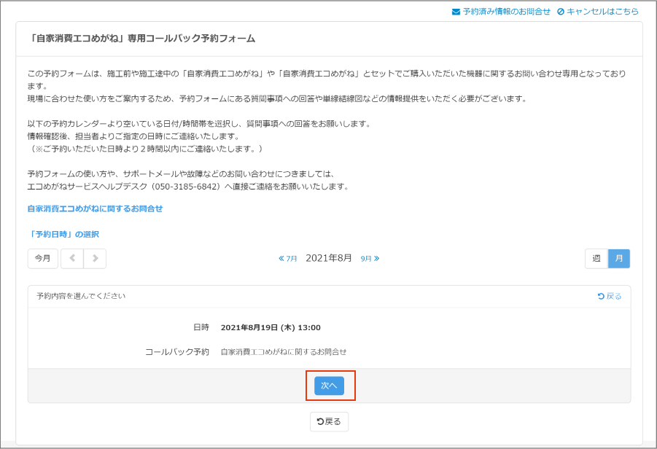The width and height of the screenshot is (657, 449).
Task: Click the 2021年8月 month title
Action: 329,258
